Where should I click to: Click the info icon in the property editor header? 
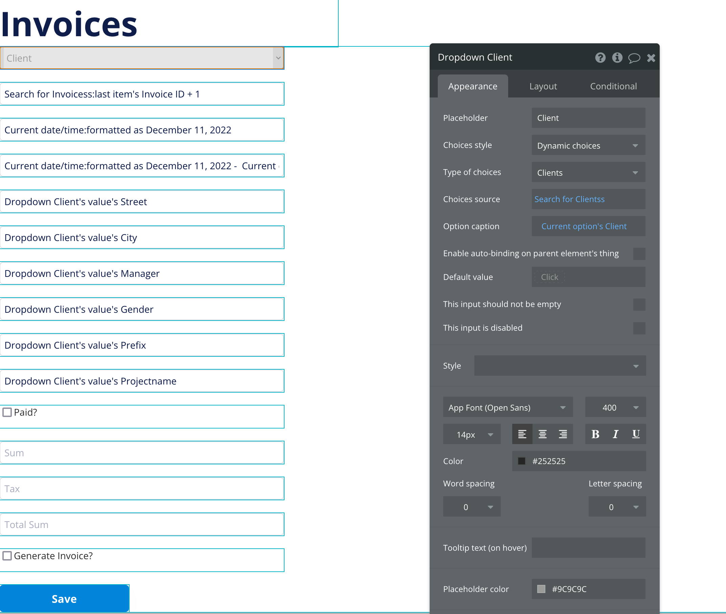tap(617, 58)
